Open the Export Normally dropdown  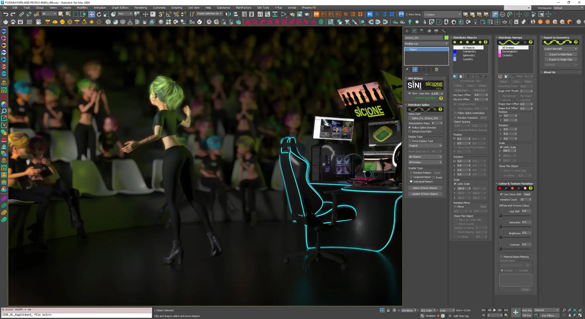(561, 49)
